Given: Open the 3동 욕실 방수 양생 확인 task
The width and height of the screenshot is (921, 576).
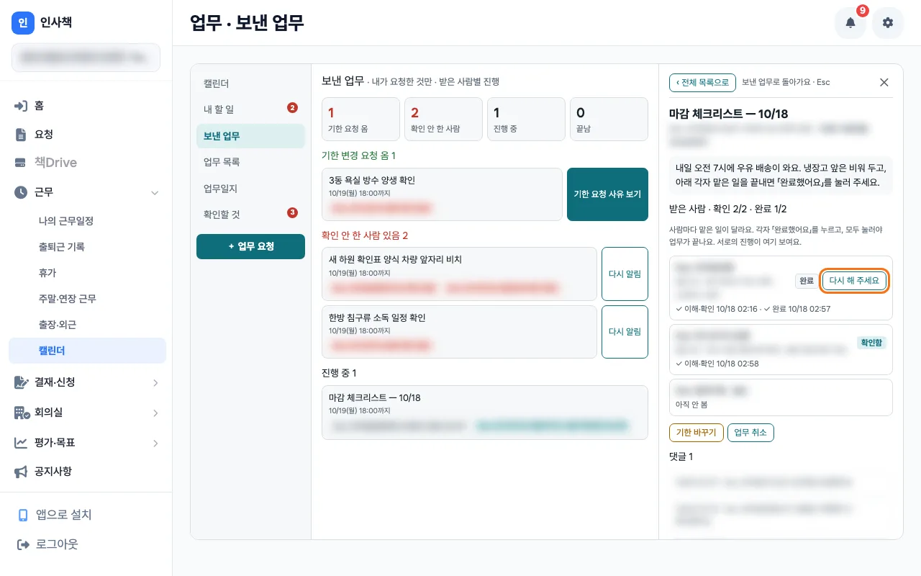Looking at the screenshot, I should pos(442,194).
